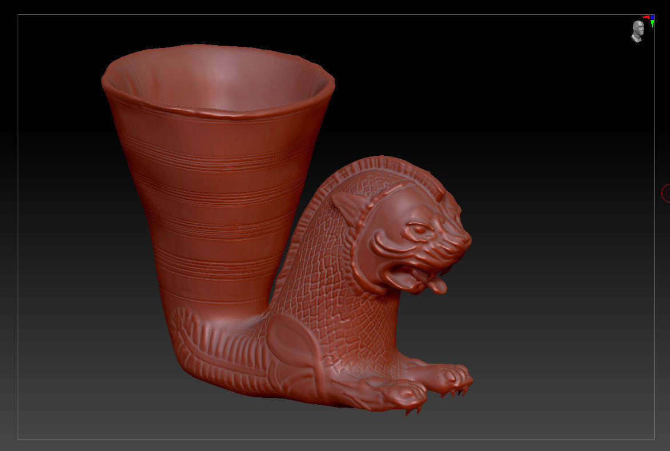Click the green Y-axis cone indicator
670x451 pixels.
652,23
